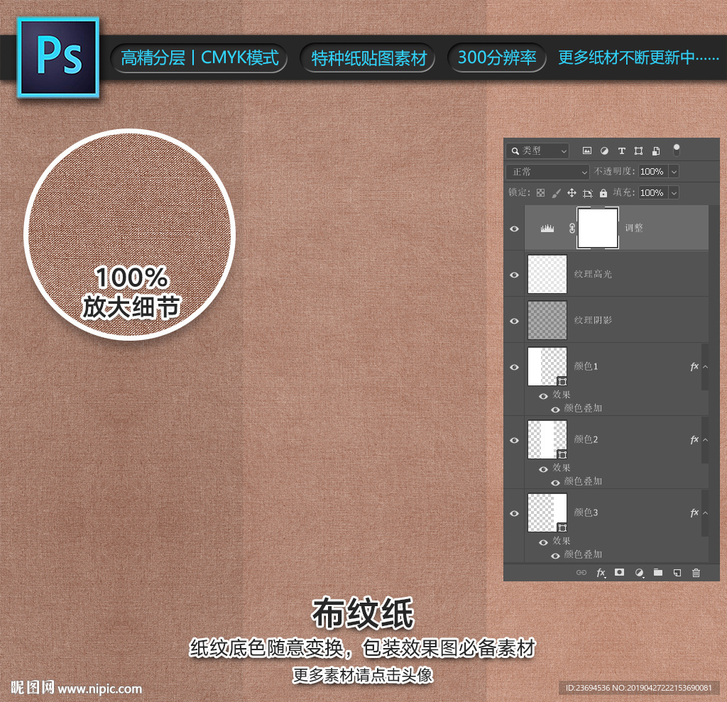Click the fx icon on 颜色1
The height and width of the screenshot is (702, 727).
[694, 367]
